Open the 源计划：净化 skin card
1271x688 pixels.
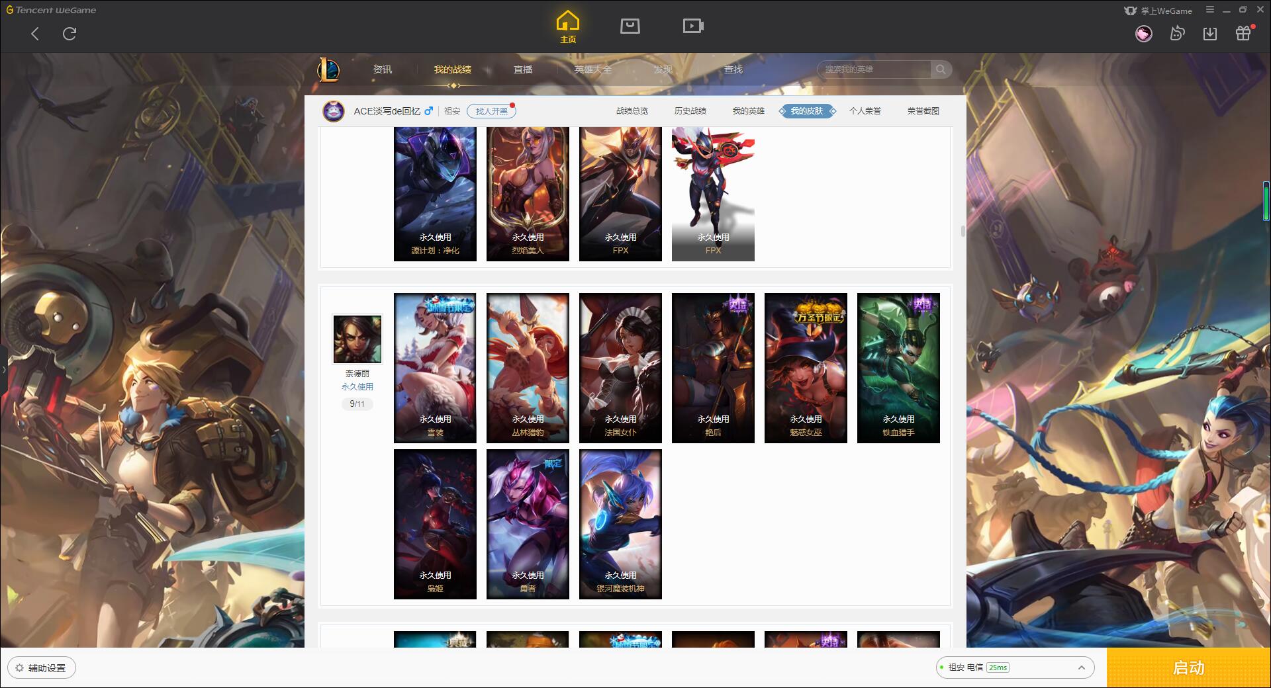pos(435,194)
